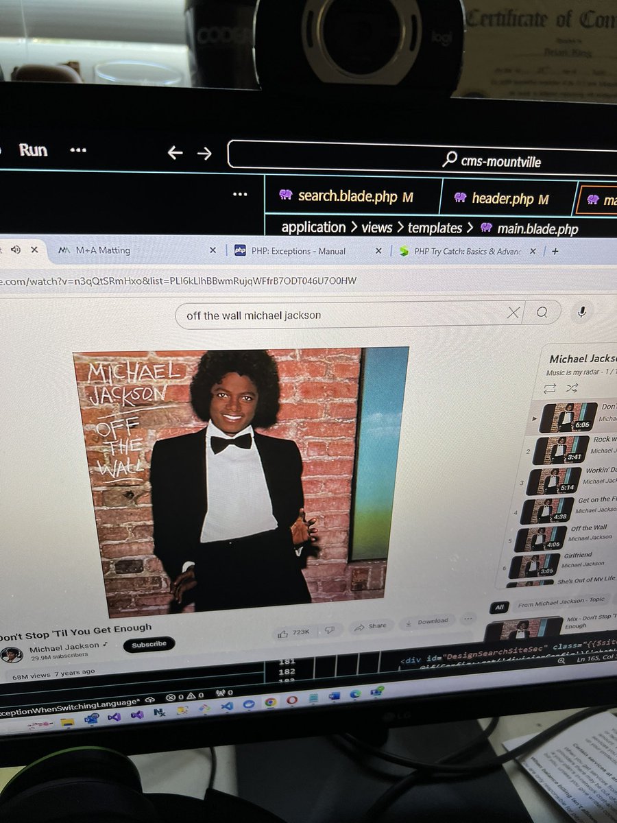Click the warnings count in the status bar
The image size is (617, 823).
coord(195,696)
